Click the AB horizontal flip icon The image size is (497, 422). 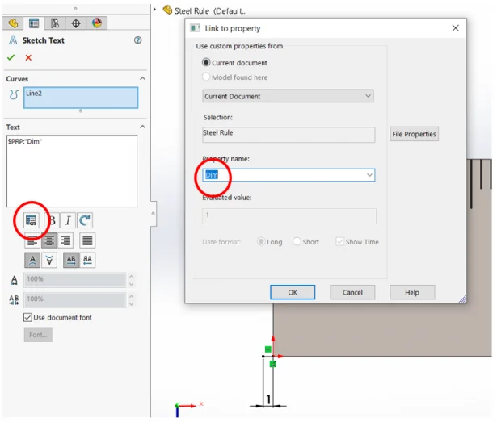(71, 261)
